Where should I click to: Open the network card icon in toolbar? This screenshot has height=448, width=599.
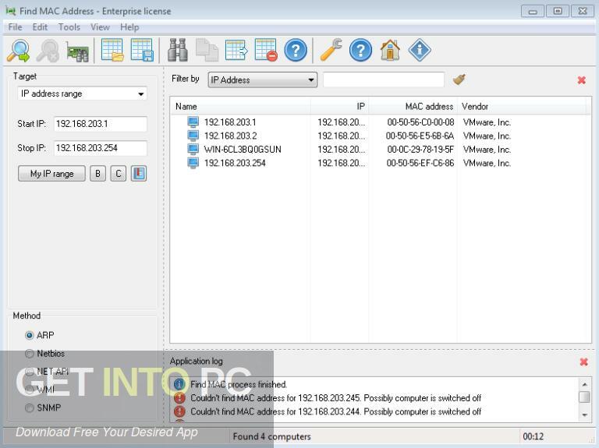pos(77,51)
